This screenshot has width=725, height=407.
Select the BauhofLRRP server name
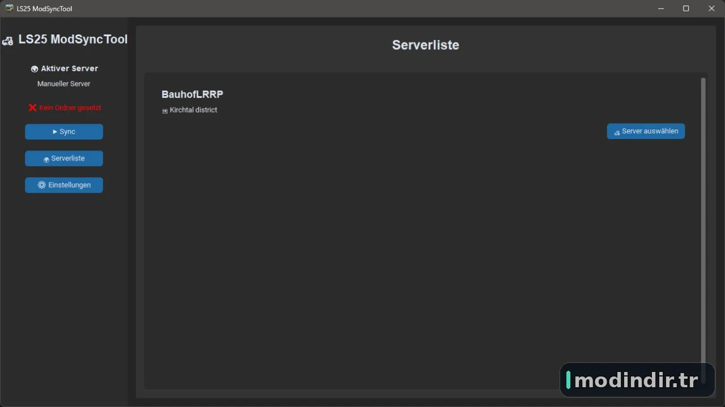click(193, 94)
